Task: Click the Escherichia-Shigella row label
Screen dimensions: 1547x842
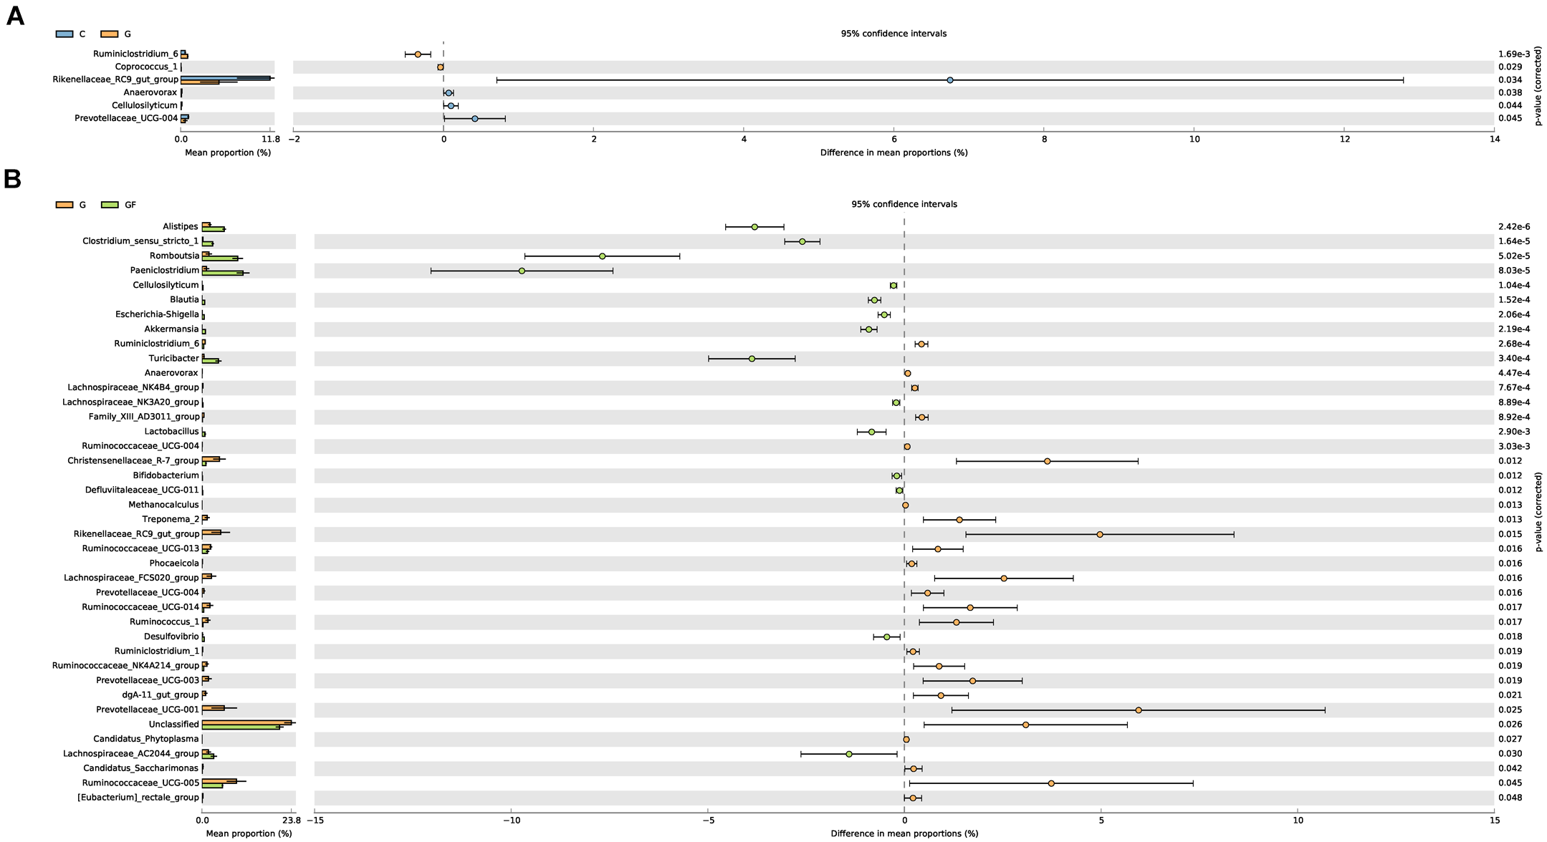Action: pyautogui.click(x=157, y=314)
